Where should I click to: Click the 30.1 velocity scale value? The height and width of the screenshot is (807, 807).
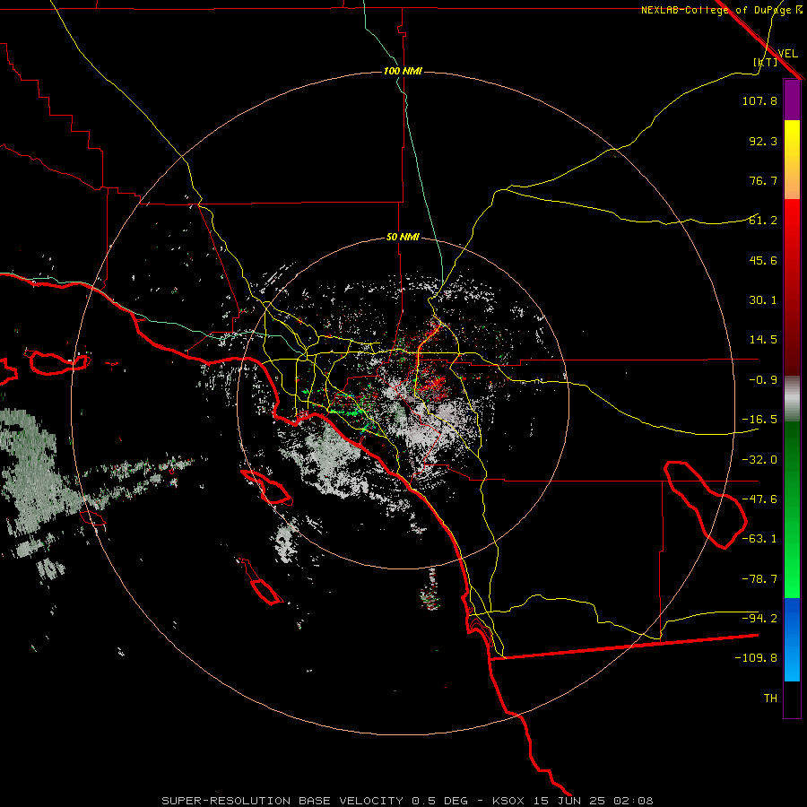pyautogui.click(x=763, y=300)
